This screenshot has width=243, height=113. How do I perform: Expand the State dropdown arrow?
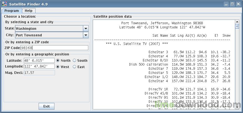click(86, 29)
